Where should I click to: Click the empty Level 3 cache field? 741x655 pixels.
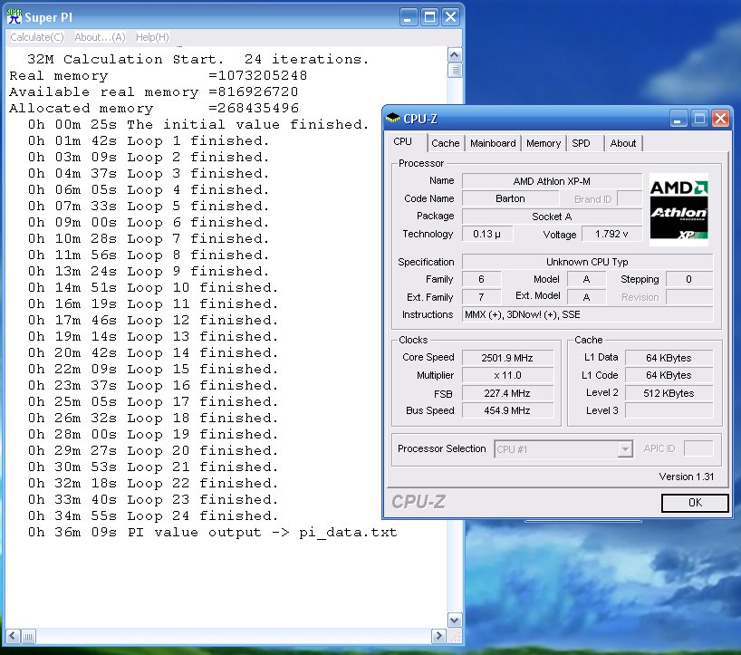[669, 410]
